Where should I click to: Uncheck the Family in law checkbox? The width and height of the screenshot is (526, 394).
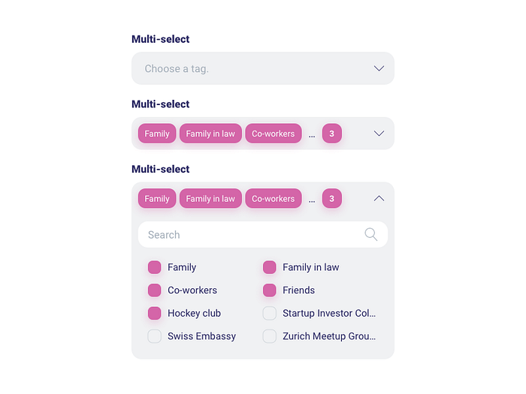pyautogui.click(x=269, y=267)
